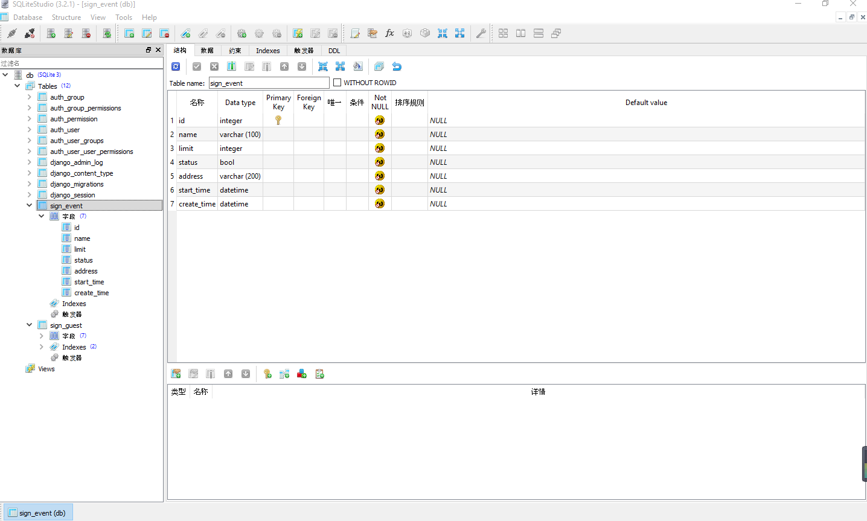
Task: Open the collations editor a-z icon
Action: (408, 33)
